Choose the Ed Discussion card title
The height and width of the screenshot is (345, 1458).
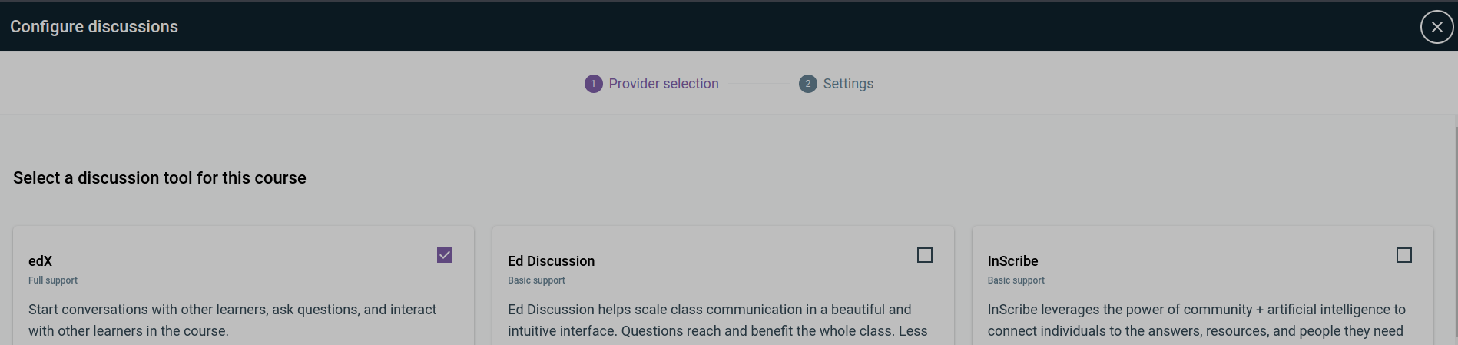[551, 261]
